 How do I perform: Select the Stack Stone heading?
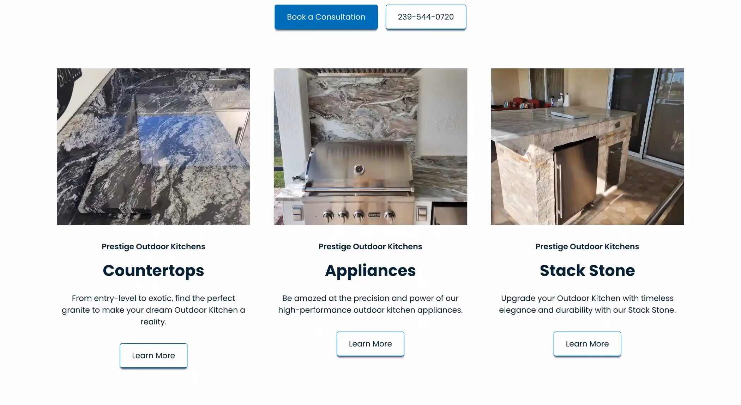point(587,270)
